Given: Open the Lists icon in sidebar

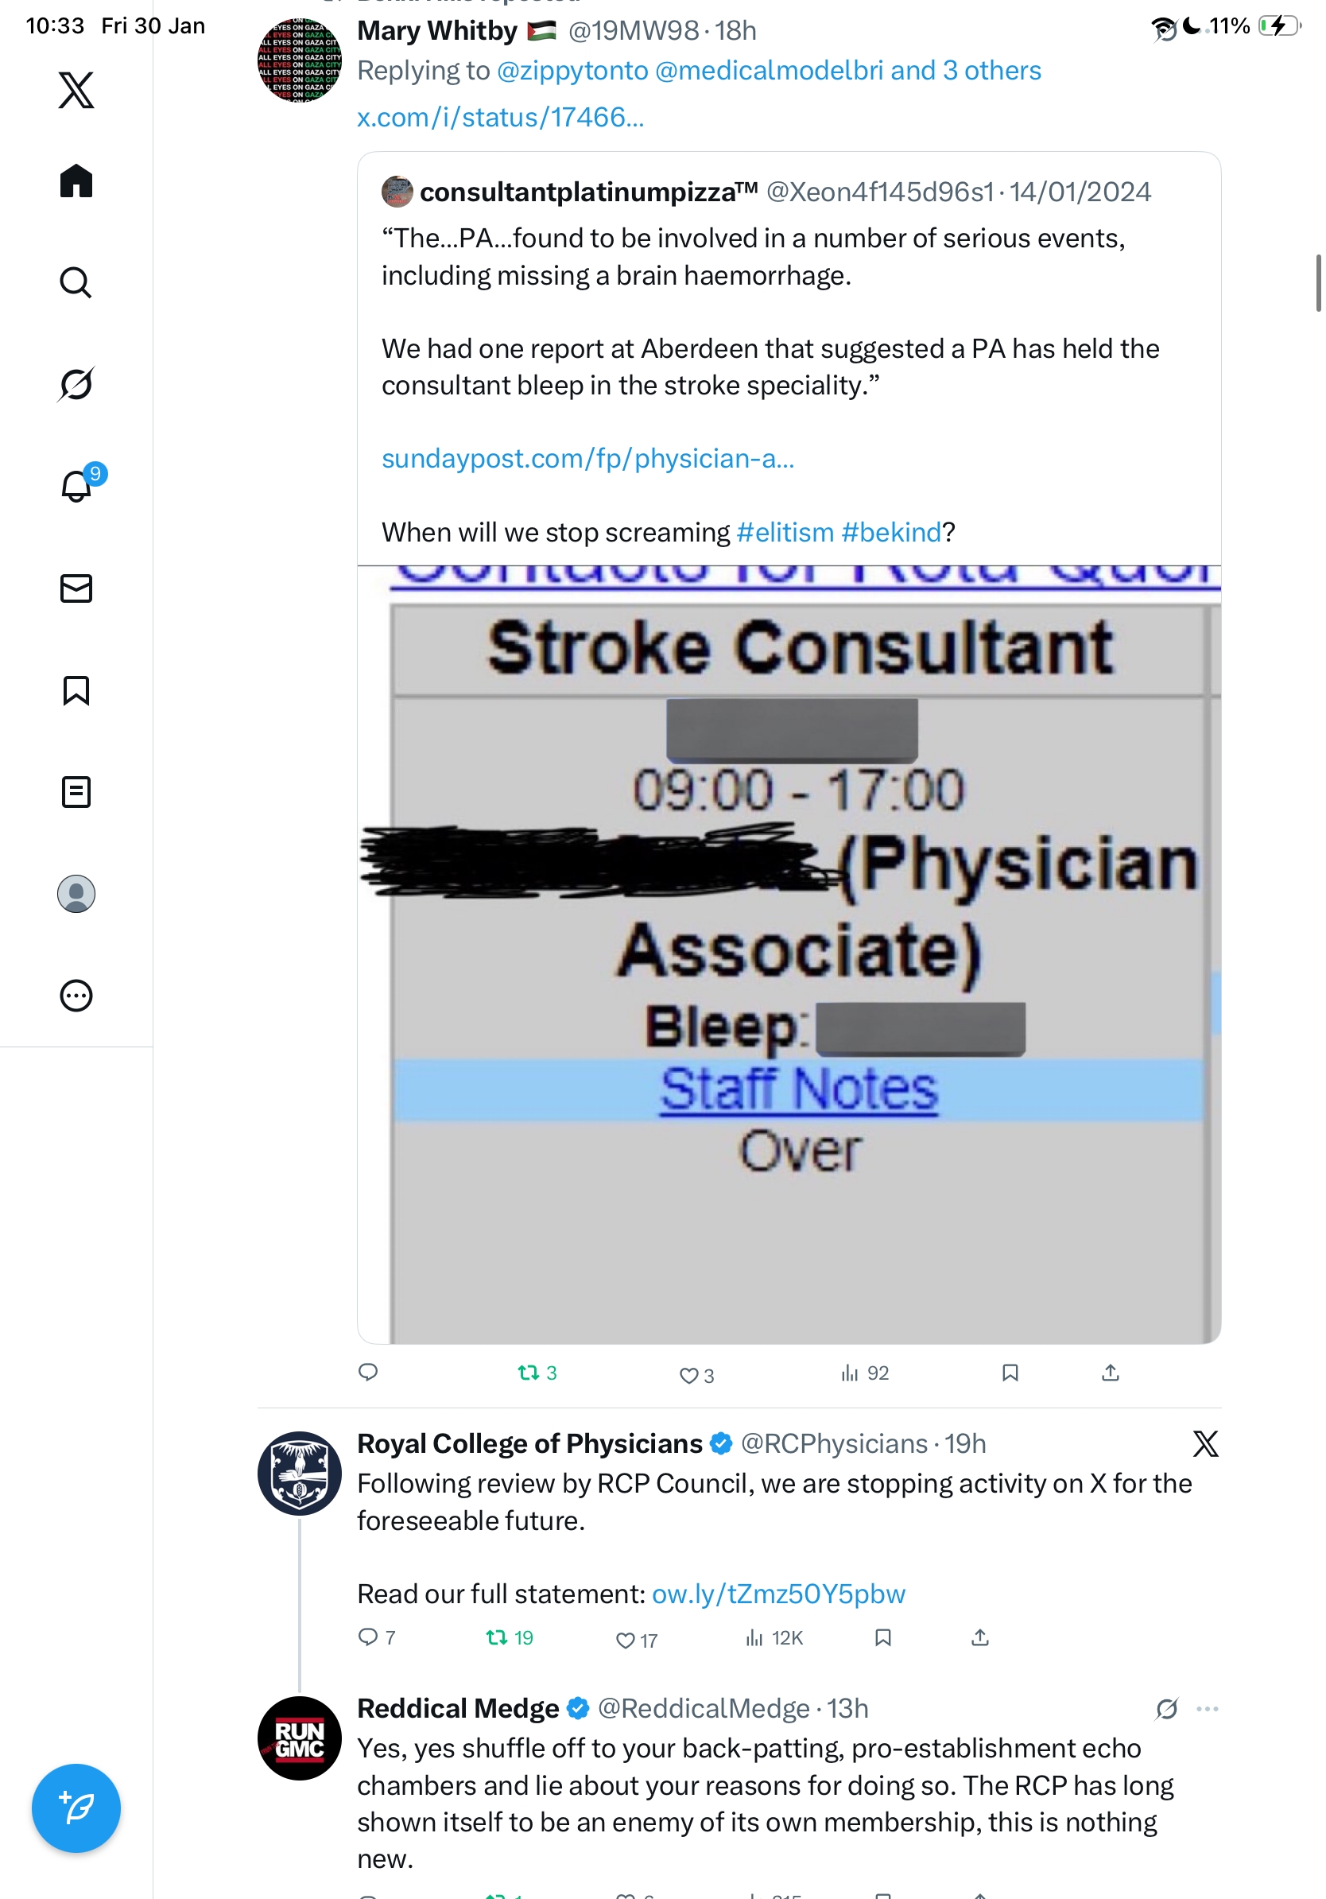Looking at the screenshot, I should point(76,791).
